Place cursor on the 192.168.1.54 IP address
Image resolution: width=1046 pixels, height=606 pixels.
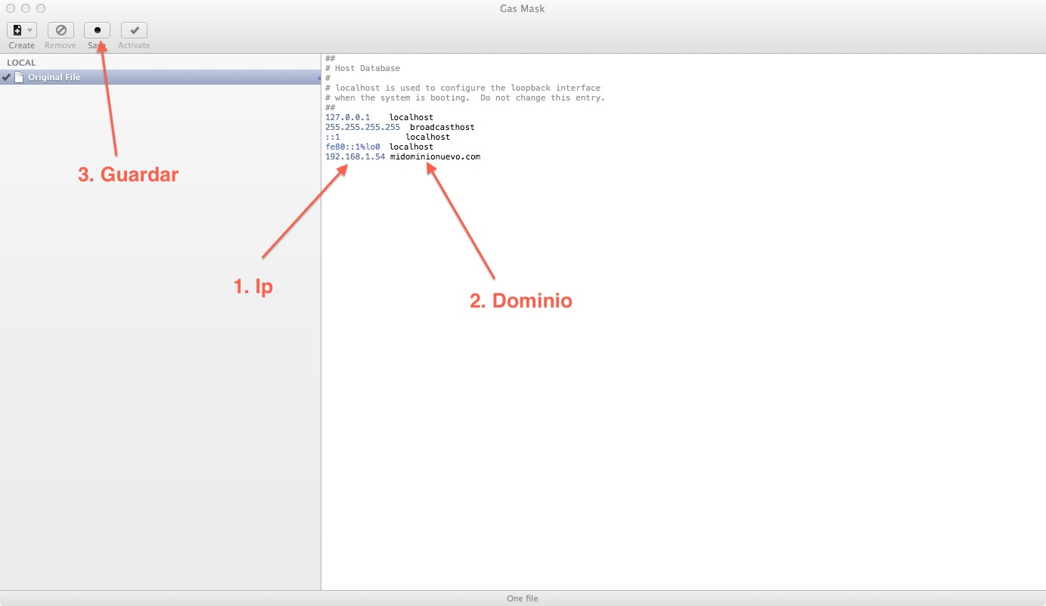pyautogui.click(x=355, y=157)
